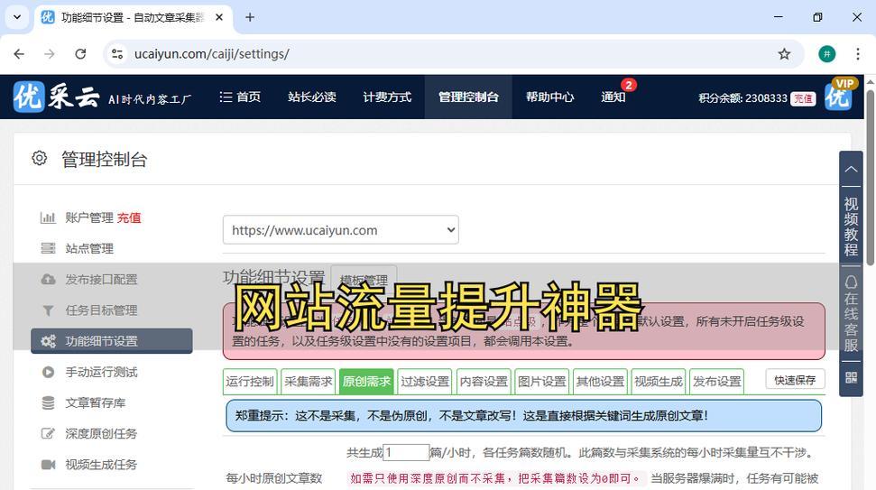Click the 共生成 articles-per-hour input field
This screenshot has height=490, width=876.
406,453
